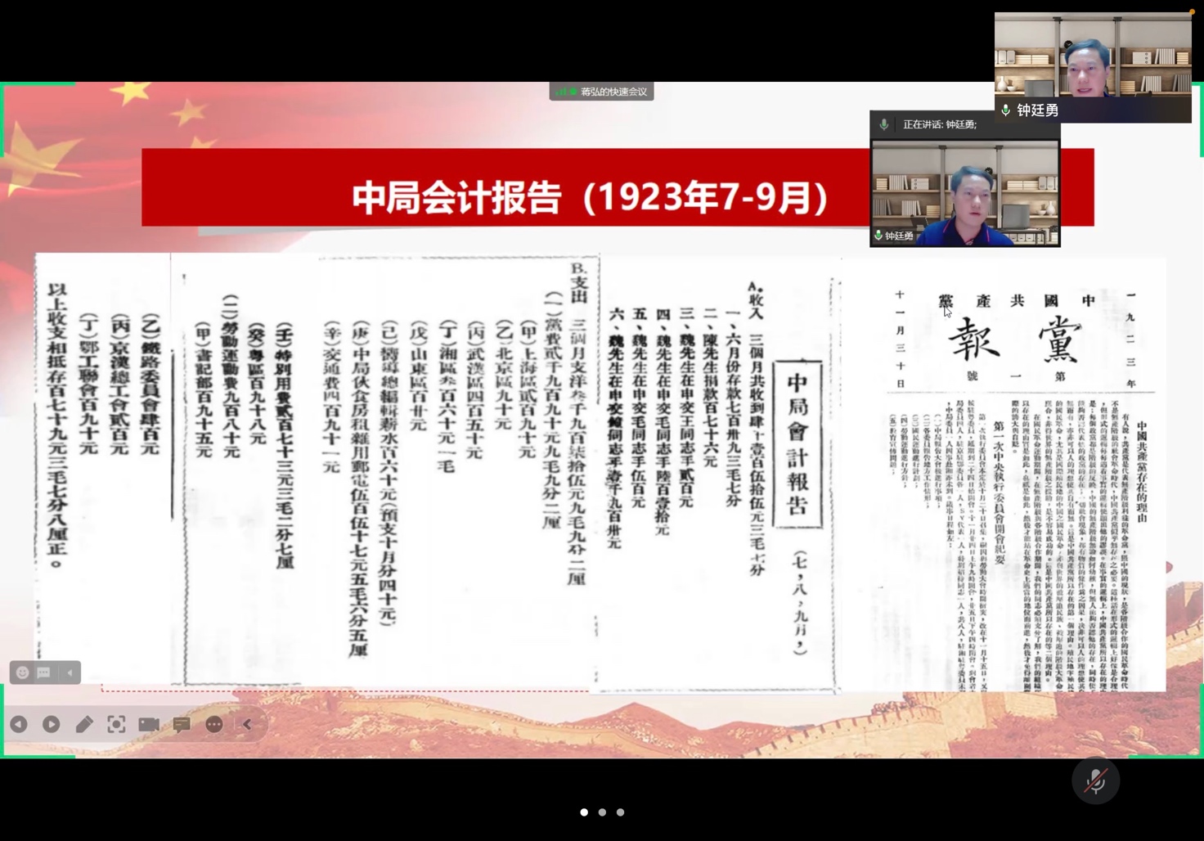This screenshot has width=1204, height=841.
Task: Open the chat bubble icon beside emoji
Action: coord(44,672)
